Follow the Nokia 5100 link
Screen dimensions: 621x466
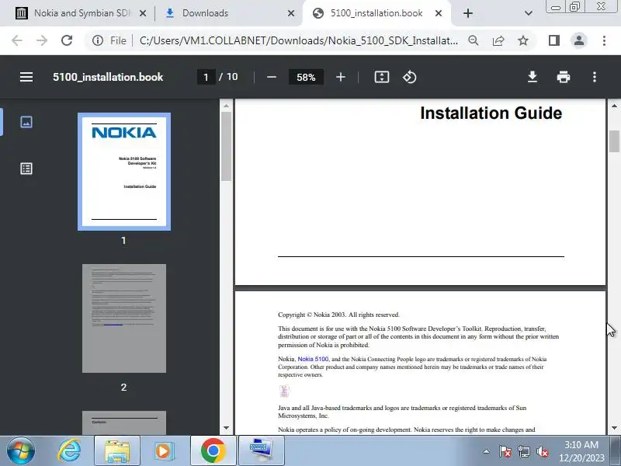click(x=313, y=359)
